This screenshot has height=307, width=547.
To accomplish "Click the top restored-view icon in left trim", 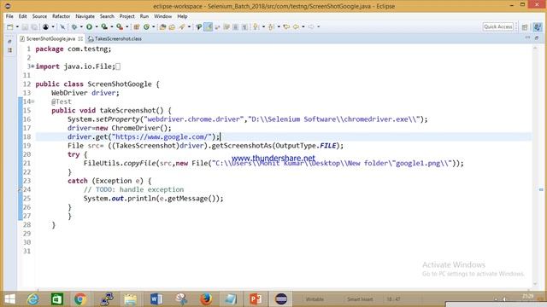I will pos(9,42).
